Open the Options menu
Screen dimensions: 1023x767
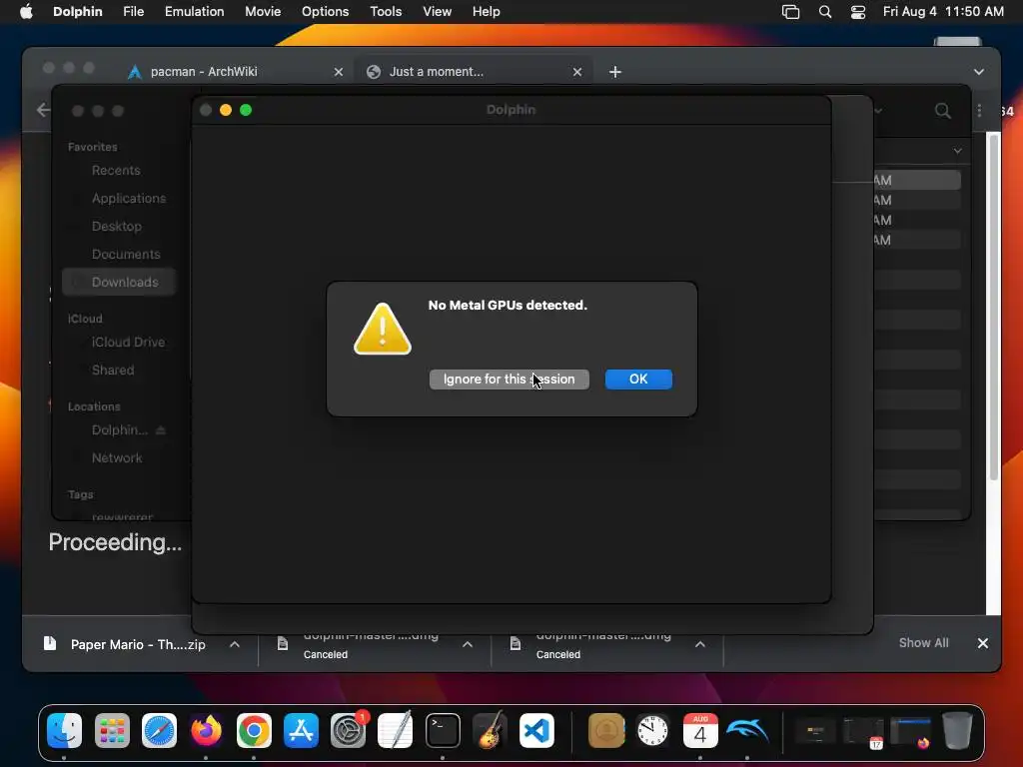pyautogui.click(x=325, y=11)
